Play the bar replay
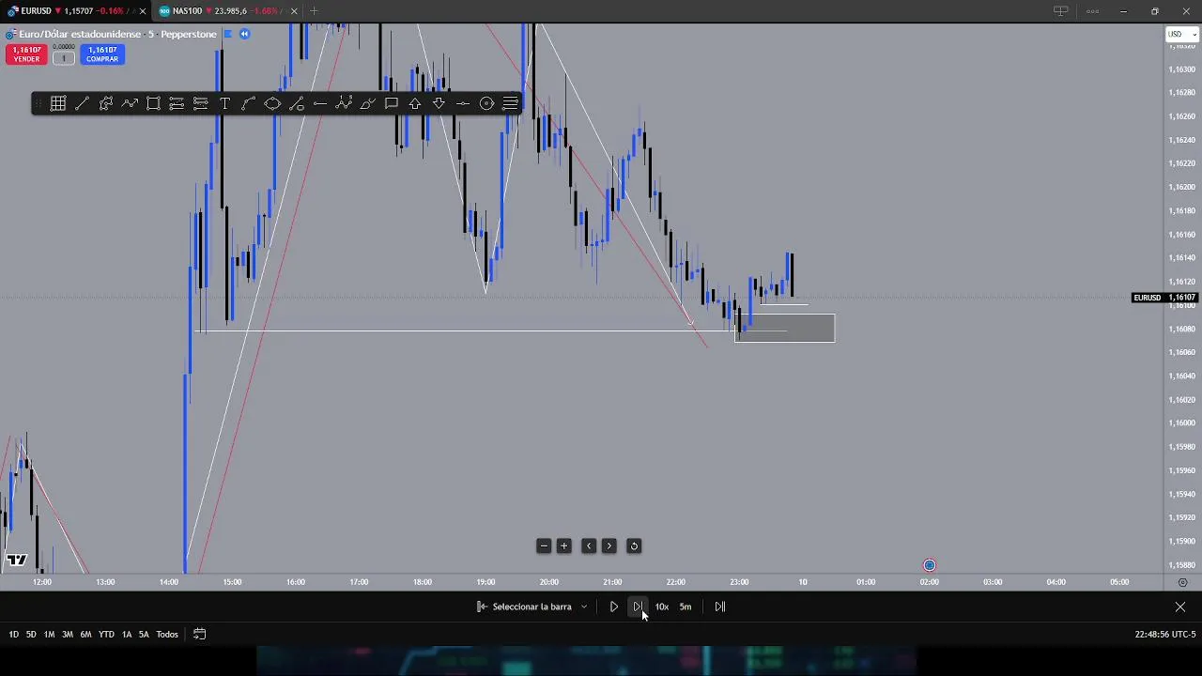The image size is (1202, 676). point(614,607)
